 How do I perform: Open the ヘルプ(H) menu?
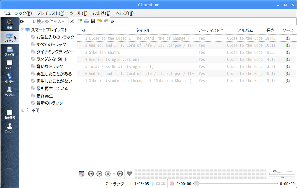point(125,13)
